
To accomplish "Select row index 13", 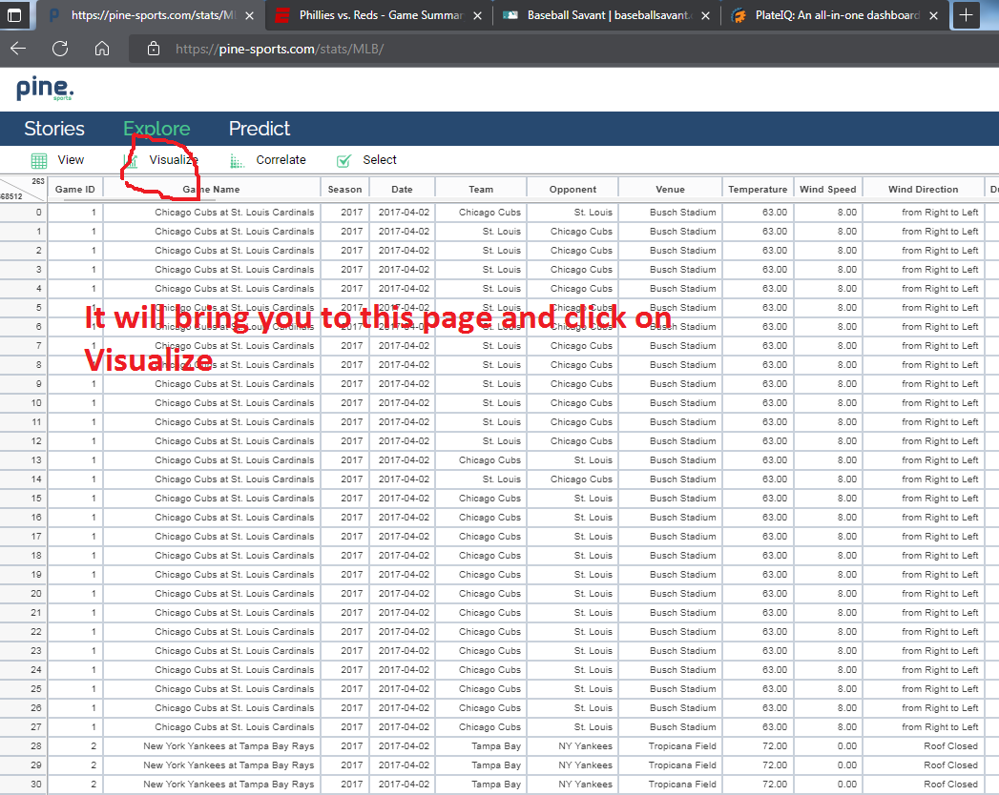I will pos(23,460).
